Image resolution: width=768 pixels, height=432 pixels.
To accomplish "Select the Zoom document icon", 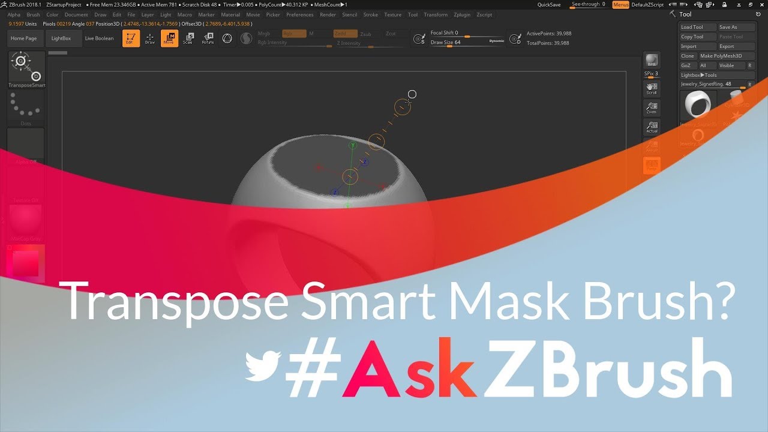I will coord(652,108).
